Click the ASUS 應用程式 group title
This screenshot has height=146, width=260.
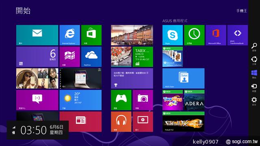click(x=175, y=21)
